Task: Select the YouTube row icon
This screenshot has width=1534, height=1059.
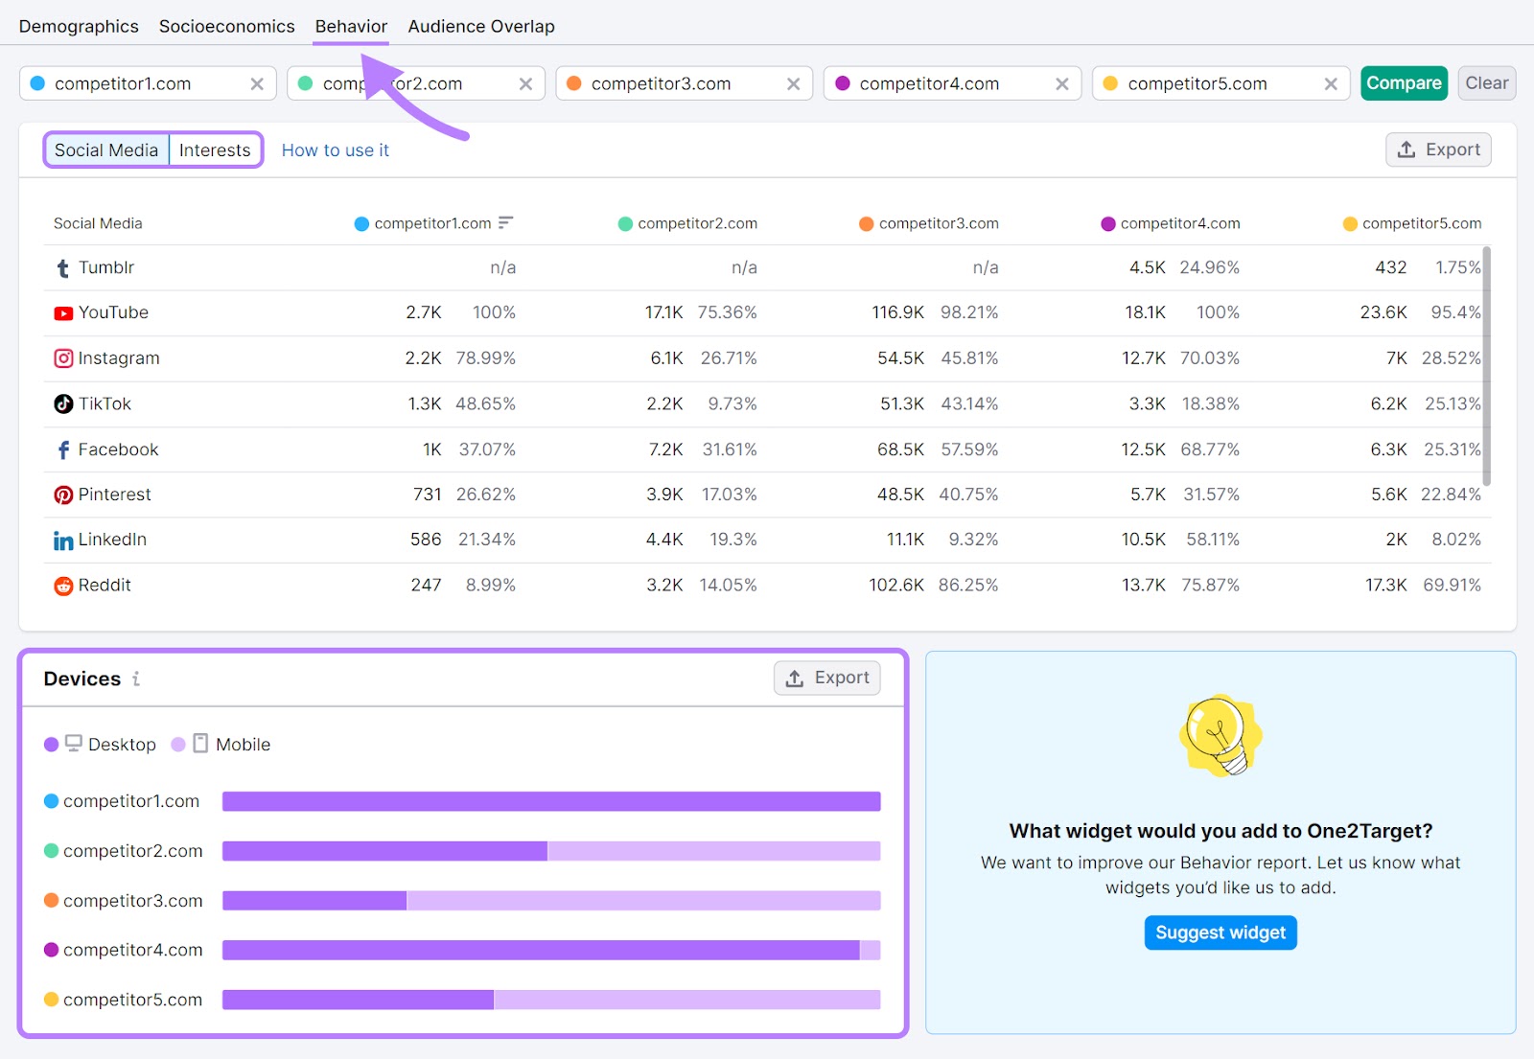Action: pos(62,312)
